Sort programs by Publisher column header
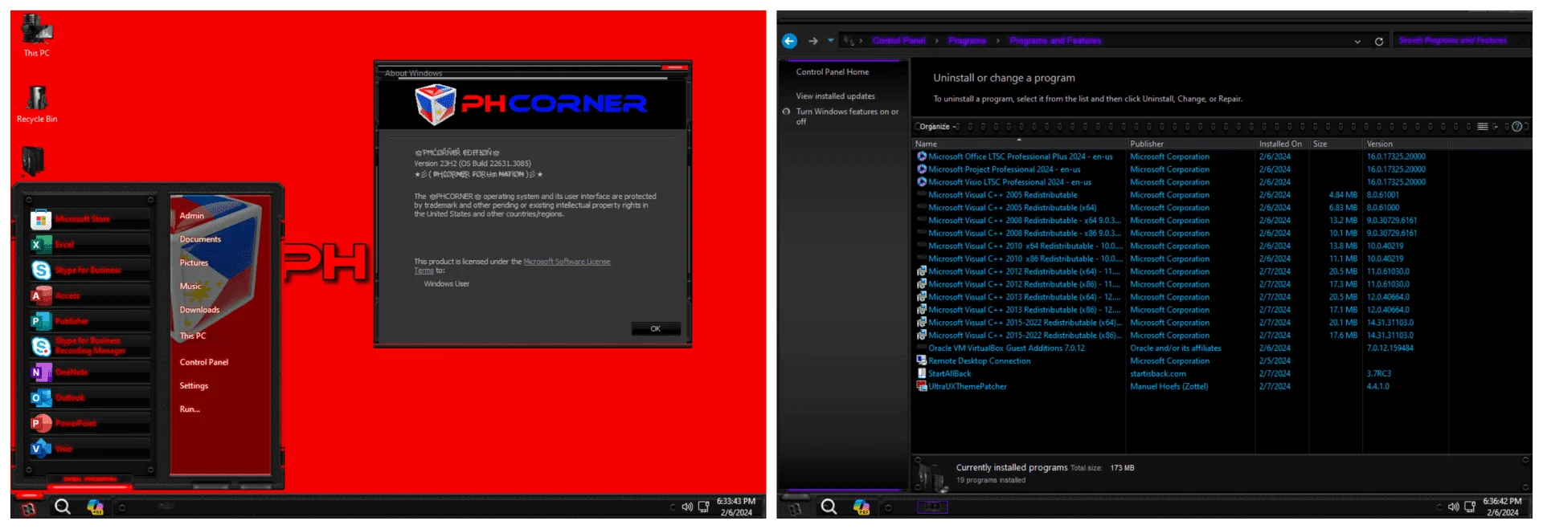 point(1190,144)
